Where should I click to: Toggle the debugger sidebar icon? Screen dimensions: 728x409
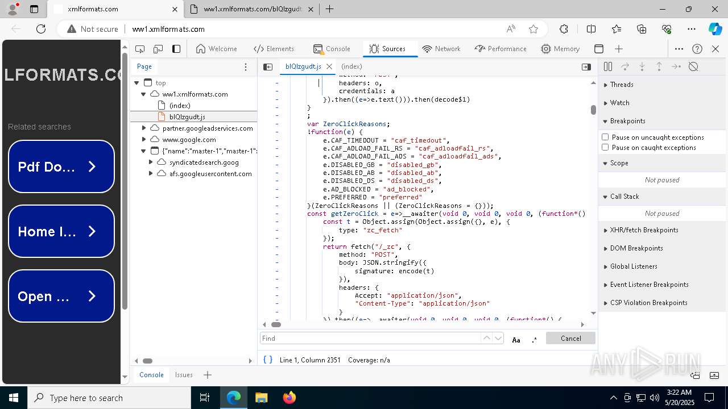(586, 66)
